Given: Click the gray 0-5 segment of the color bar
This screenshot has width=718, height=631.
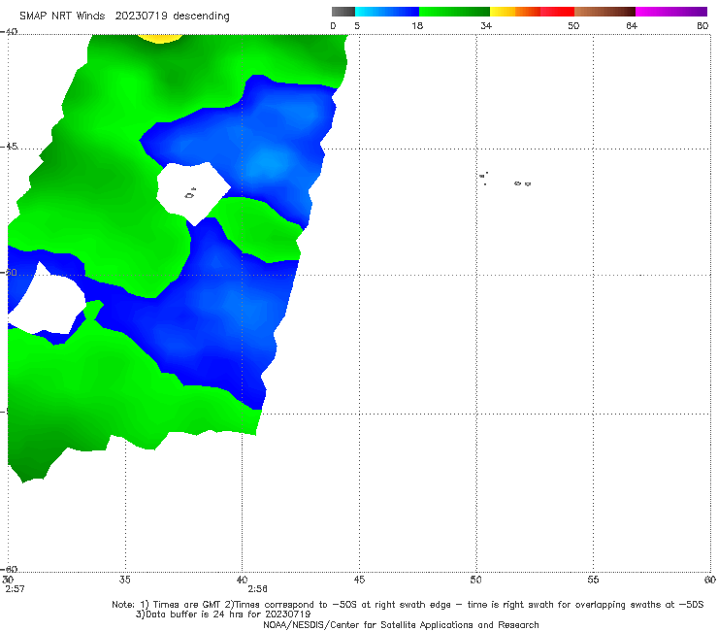Looking at the screenshot, I should click(343, 12).
